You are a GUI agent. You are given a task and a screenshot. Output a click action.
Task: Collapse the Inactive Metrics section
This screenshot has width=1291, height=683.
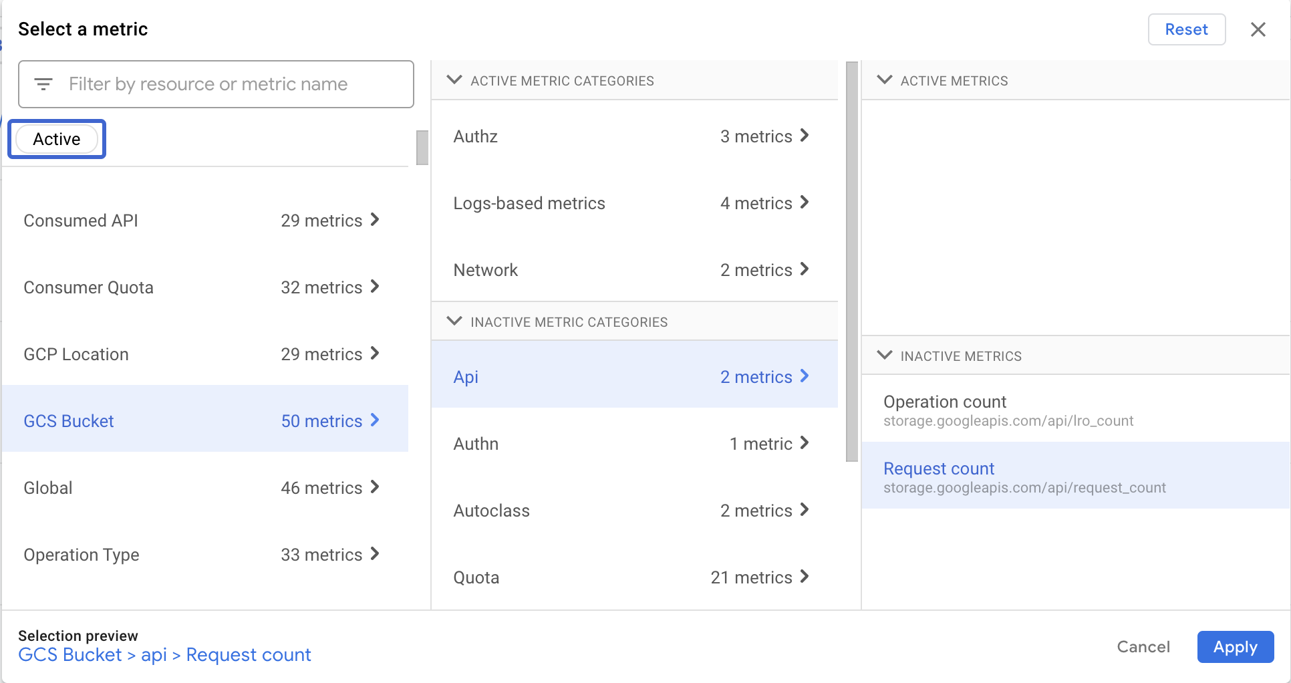pyautogui.click(x=884, y=356)
